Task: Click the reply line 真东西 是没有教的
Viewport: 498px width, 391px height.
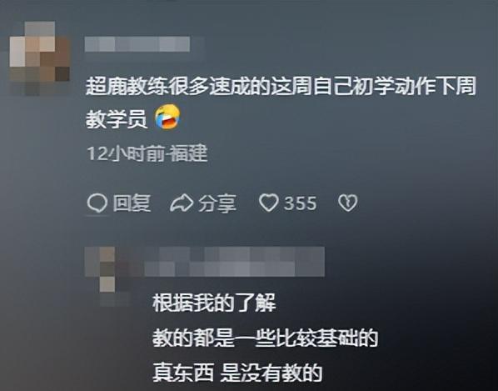Action: tap(237, 373)
